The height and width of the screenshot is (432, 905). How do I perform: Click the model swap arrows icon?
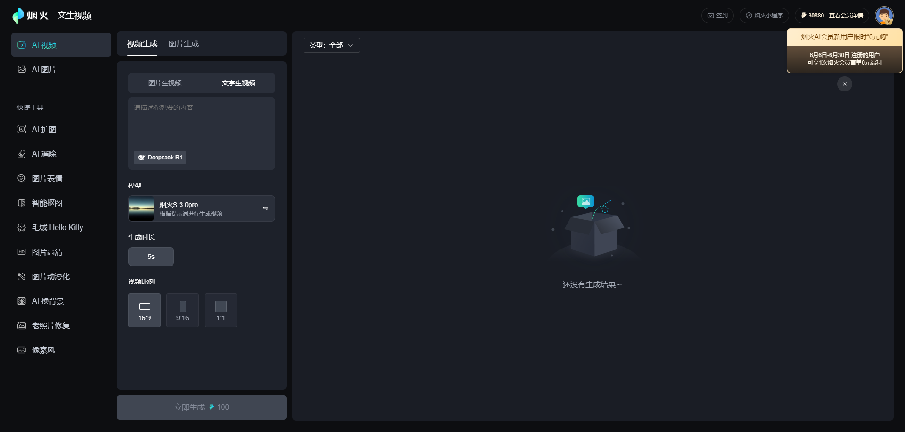pyautogui.click(x=265, y=208)
